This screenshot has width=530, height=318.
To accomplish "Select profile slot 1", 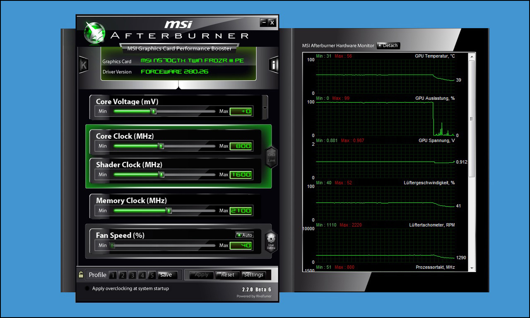I will coord(113,275).
